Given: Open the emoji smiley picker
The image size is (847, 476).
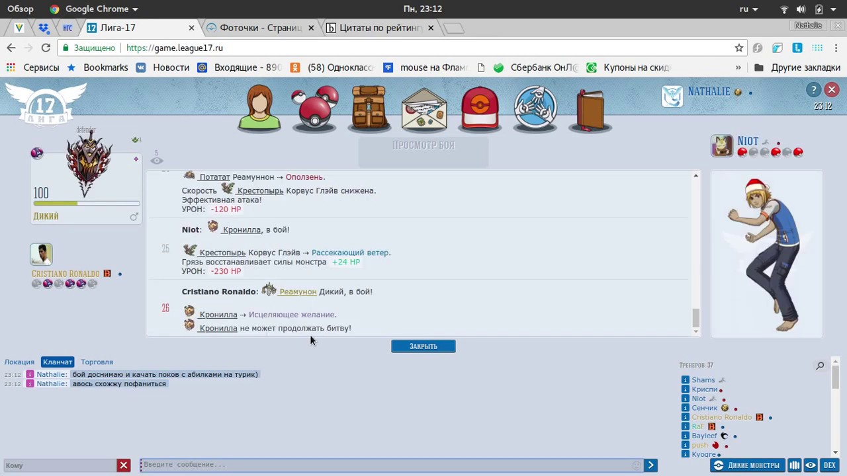Looking at the screenshot, I should tap(637, 465).
